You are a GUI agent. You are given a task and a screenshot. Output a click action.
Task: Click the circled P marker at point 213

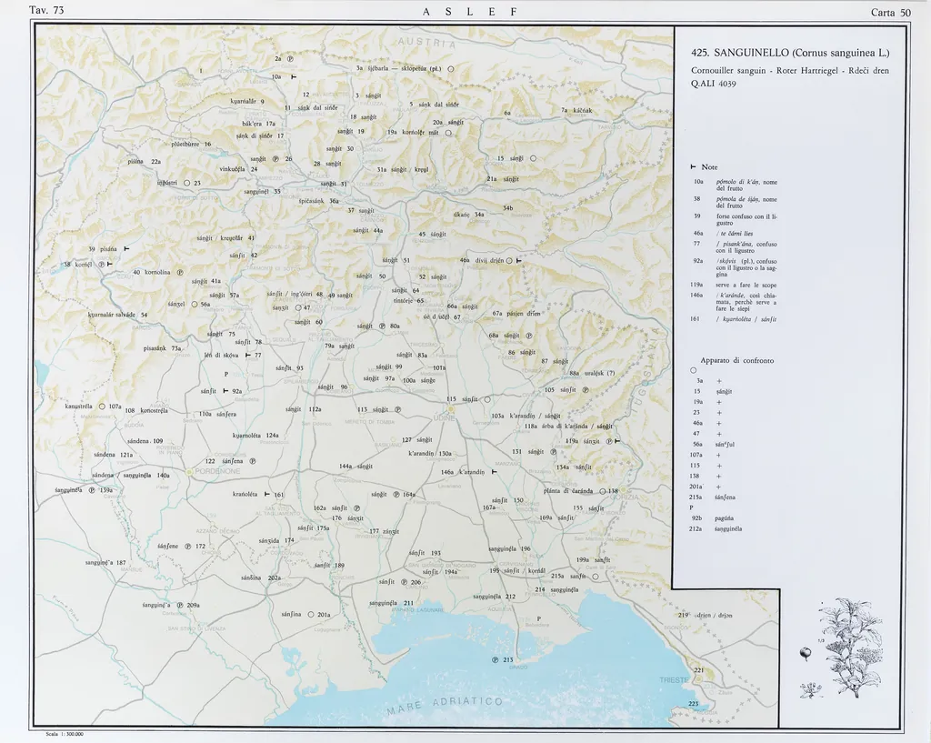(x=495, y=659)
